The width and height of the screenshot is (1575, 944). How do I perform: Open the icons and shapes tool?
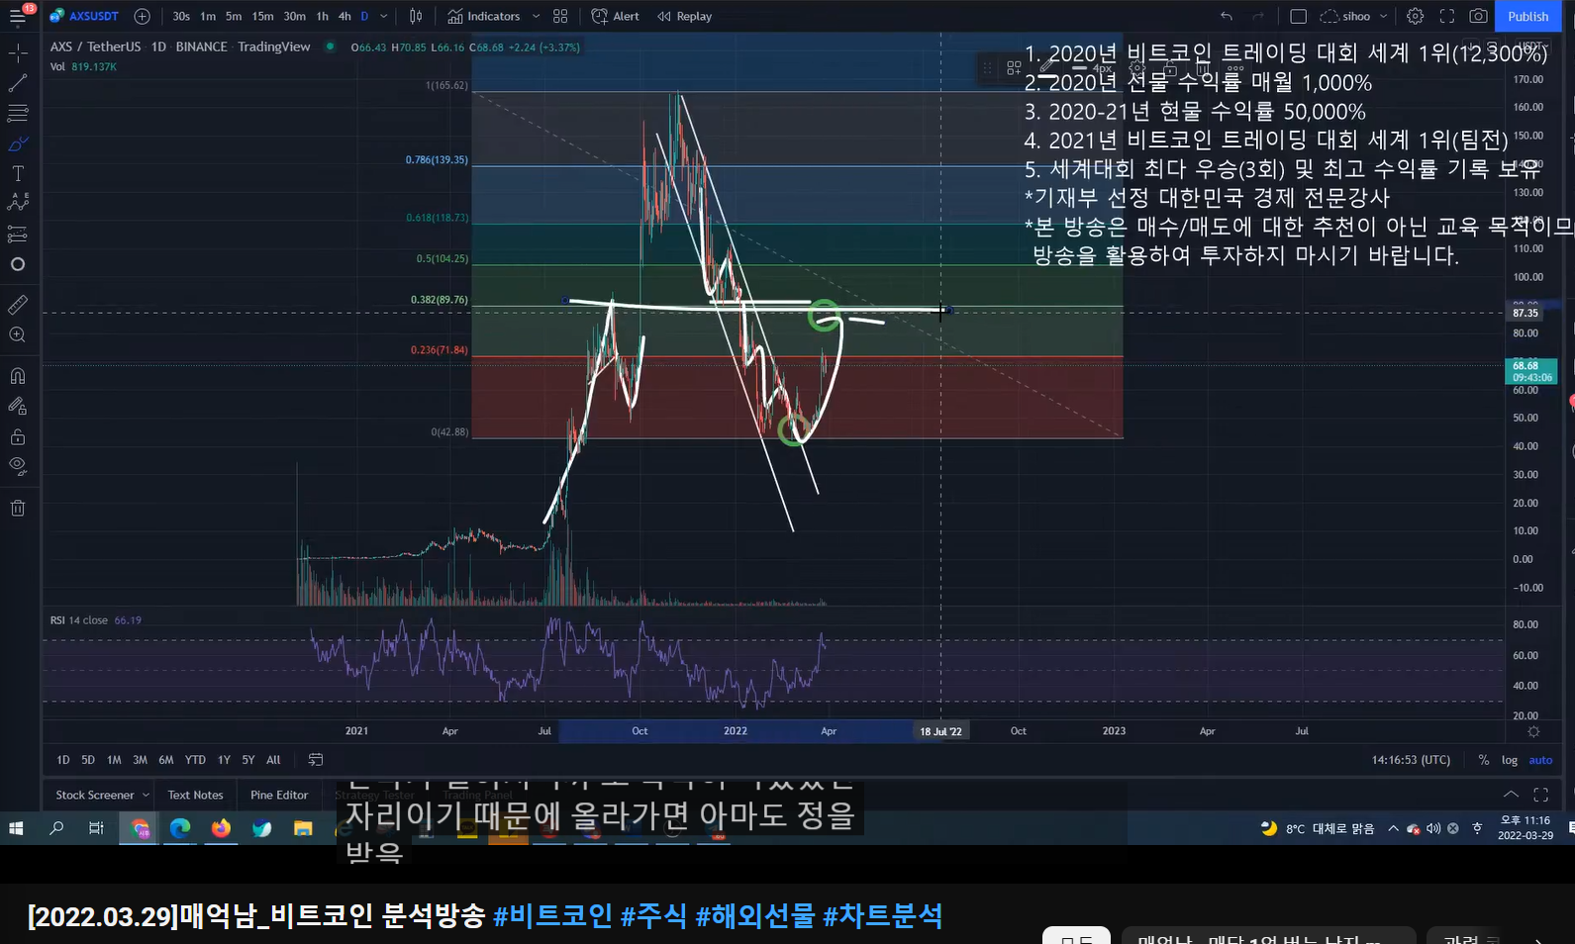pos(18,264)
